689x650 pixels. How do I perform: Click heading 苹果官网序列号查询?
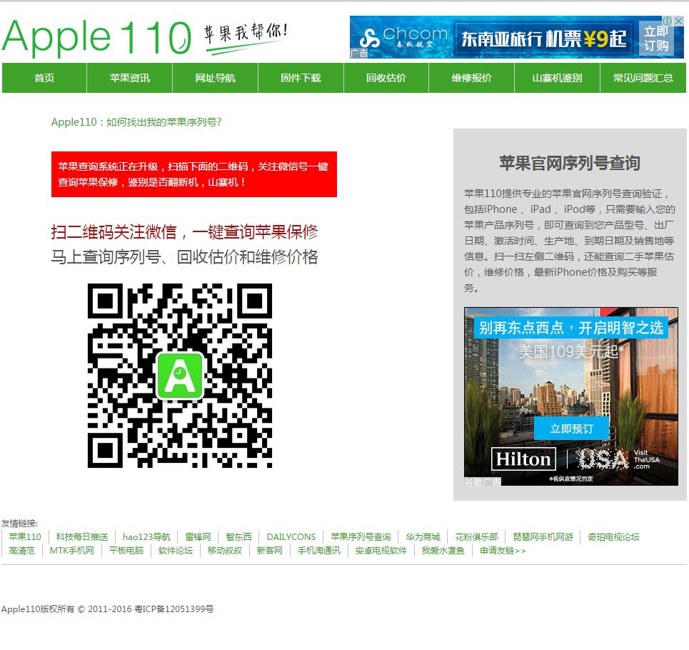(570, 163)
